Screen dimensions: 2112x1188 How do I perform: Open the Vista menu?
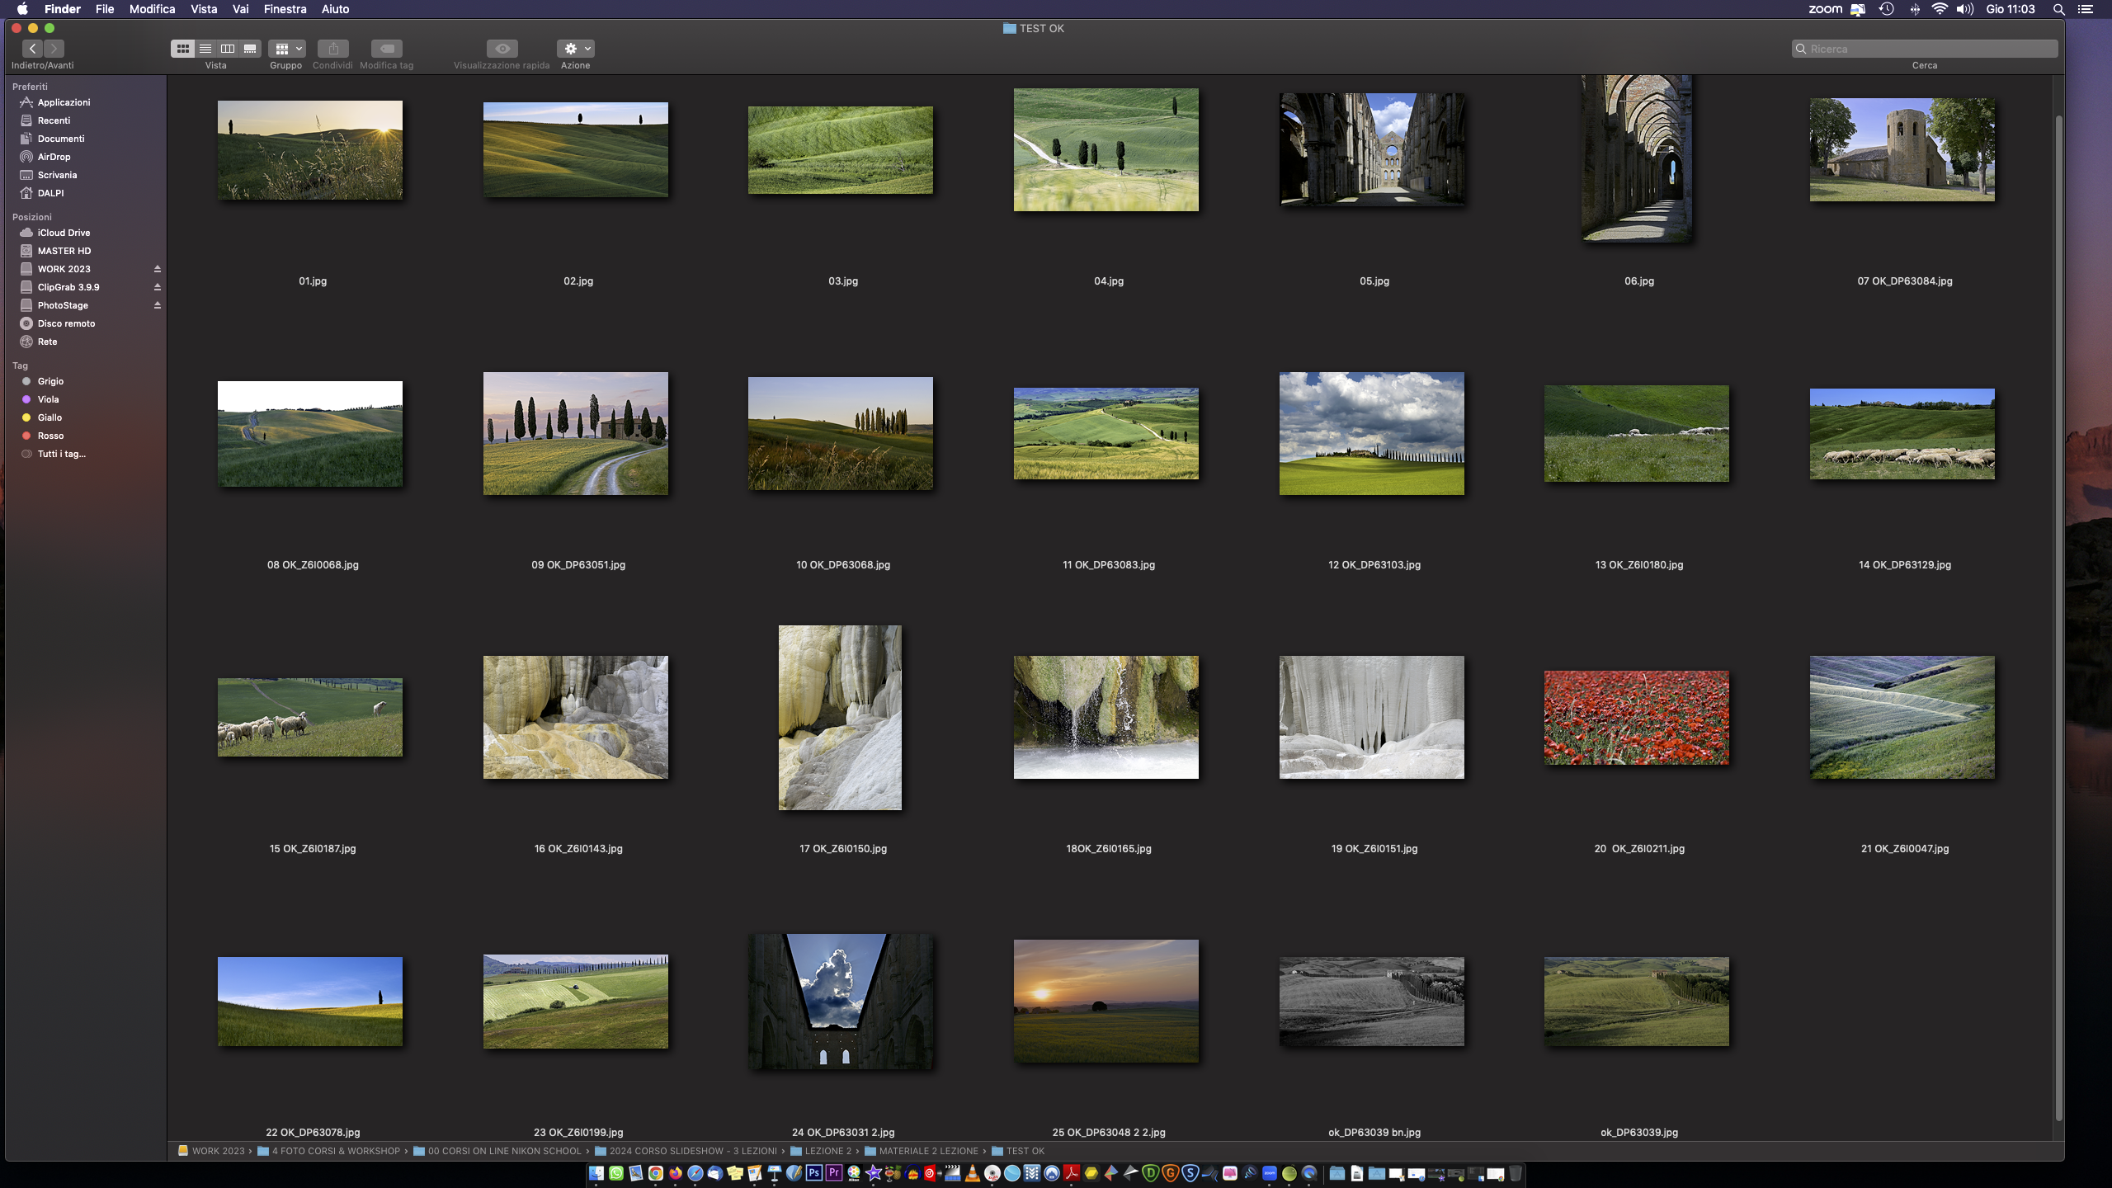(x=204, y=9)
